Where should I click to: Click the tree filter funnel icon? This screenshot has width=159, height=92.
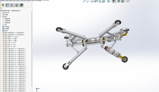[2, 8]
